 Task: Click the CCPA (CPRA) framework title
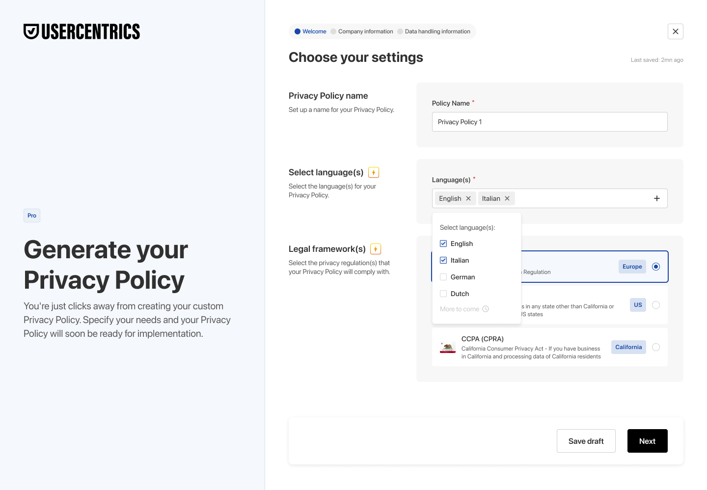[483, 339]
